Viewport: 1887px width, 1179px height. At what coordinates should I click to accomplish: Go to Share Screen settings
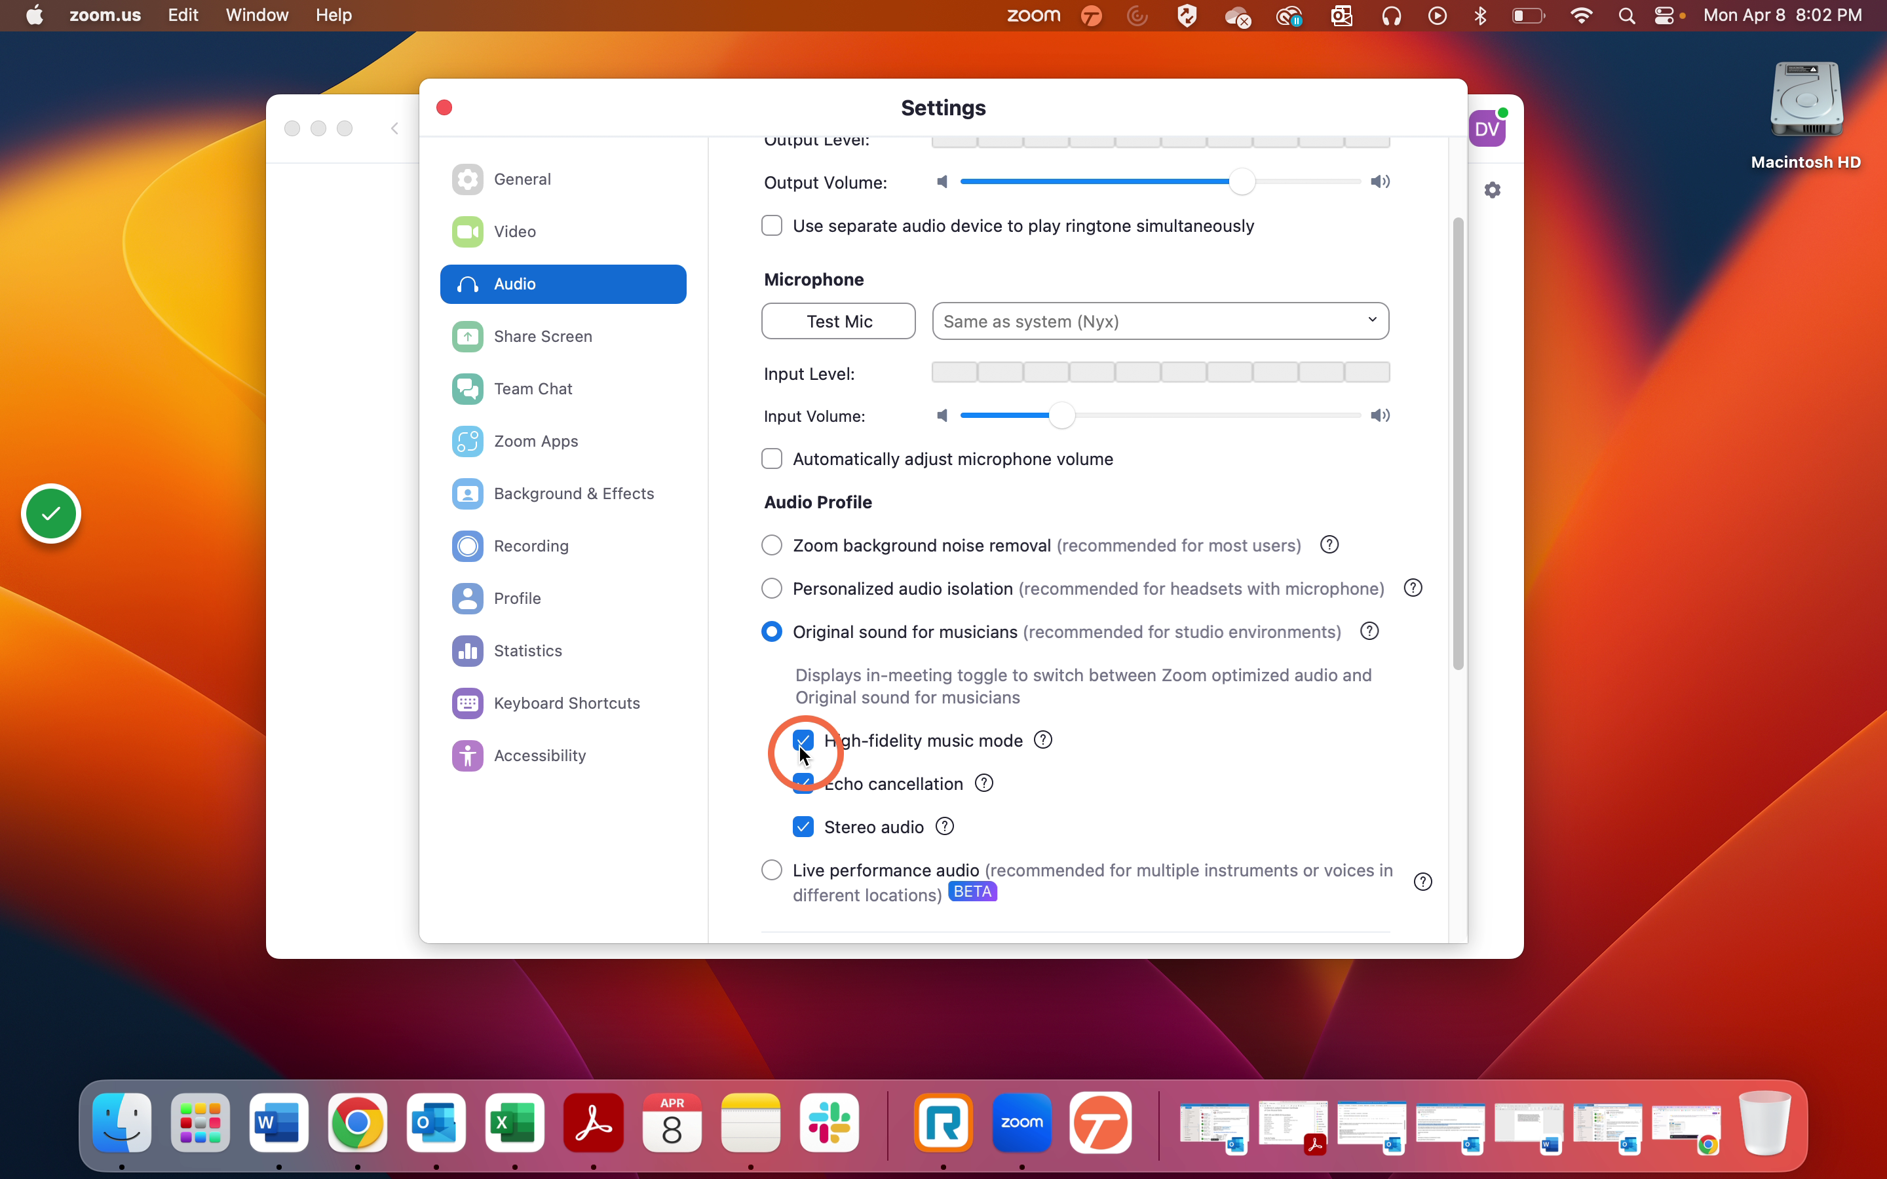pyautogui.click(x=563, y=336)
